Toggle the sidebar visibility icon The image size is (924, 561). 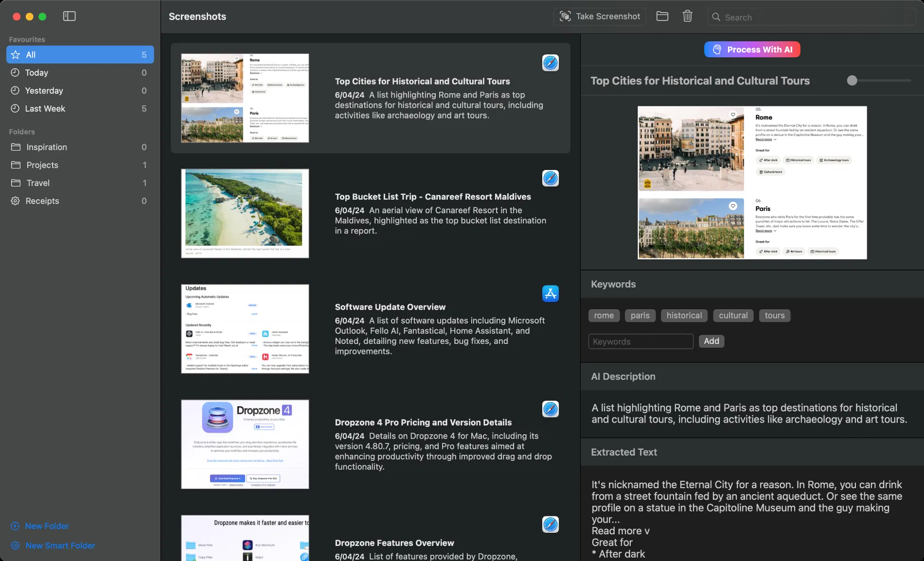point(70,17)
